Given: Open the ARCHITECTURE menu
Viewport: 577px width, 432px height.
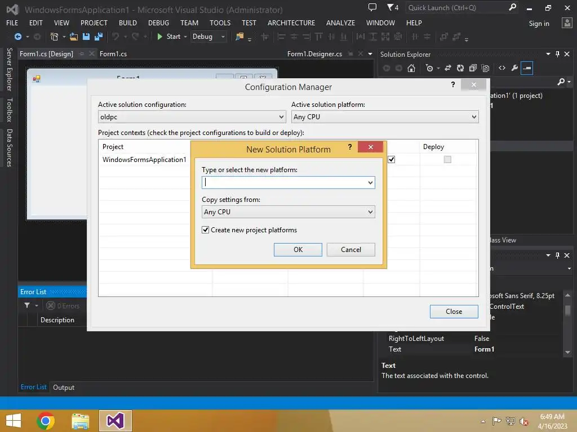Looking at the screenshot, I should (x=291, y=22).
